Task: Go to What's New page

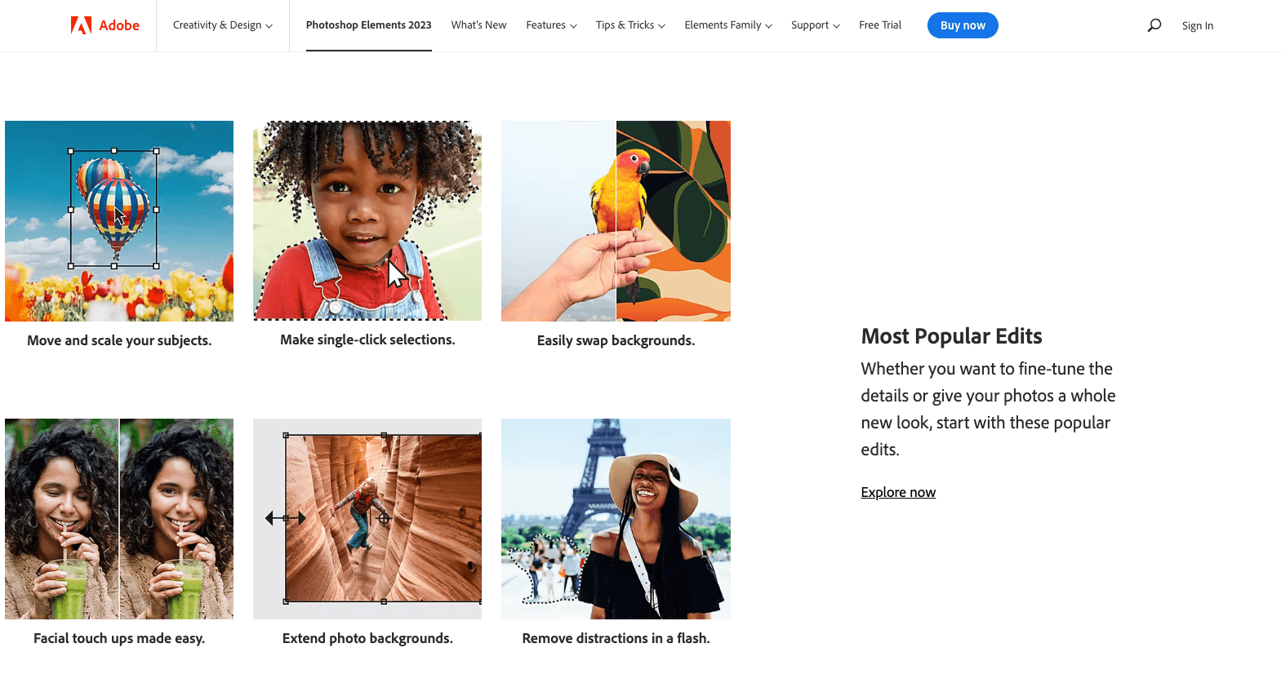Action: pyautogui.click(x=478, y=25)
